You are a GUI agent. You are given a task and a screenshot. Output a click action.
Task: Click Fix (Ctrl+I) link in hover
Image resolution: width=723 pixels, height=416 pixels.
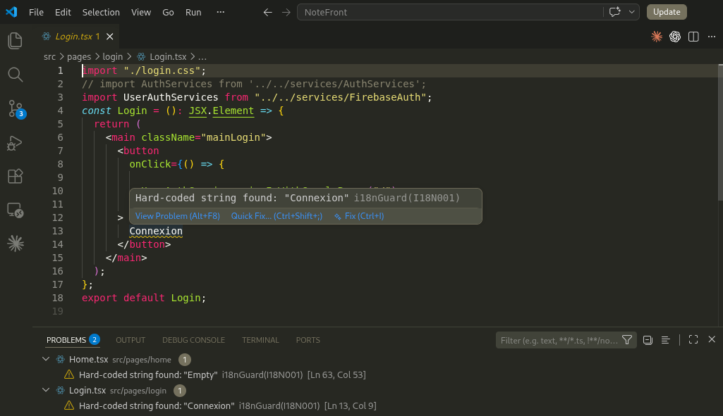click(359, 216)
